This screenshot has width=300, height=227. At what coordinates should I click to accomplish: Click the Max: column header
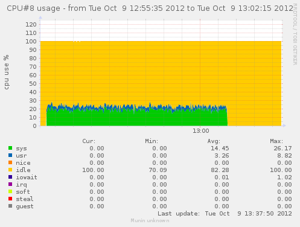pos(276,141)
